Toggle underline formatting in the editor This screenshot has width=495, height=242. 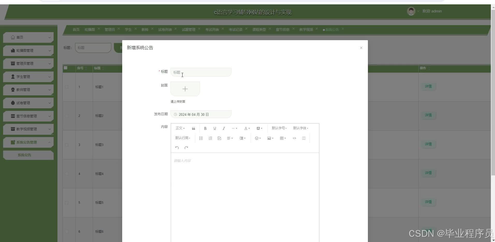point(214,128)
